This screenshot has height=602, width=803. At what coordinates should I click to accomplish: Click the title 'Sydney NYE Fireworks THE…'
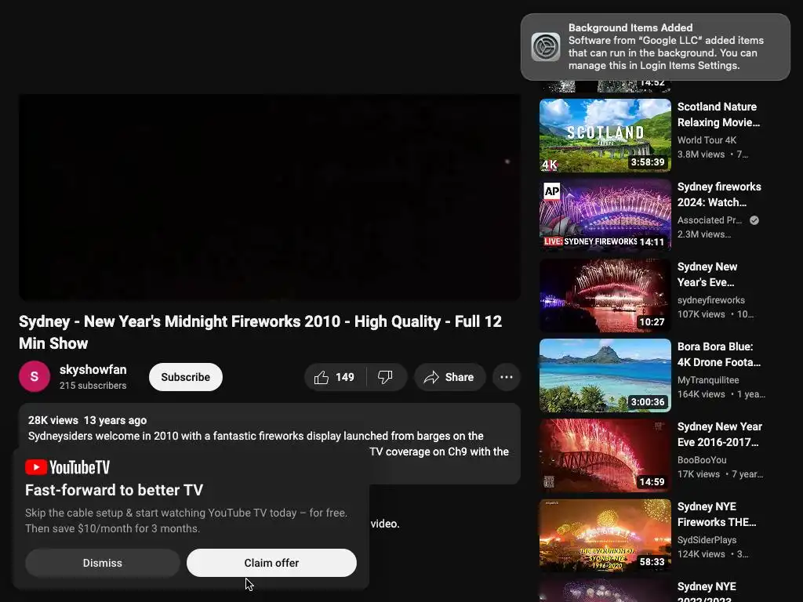[x=717, y=514]
